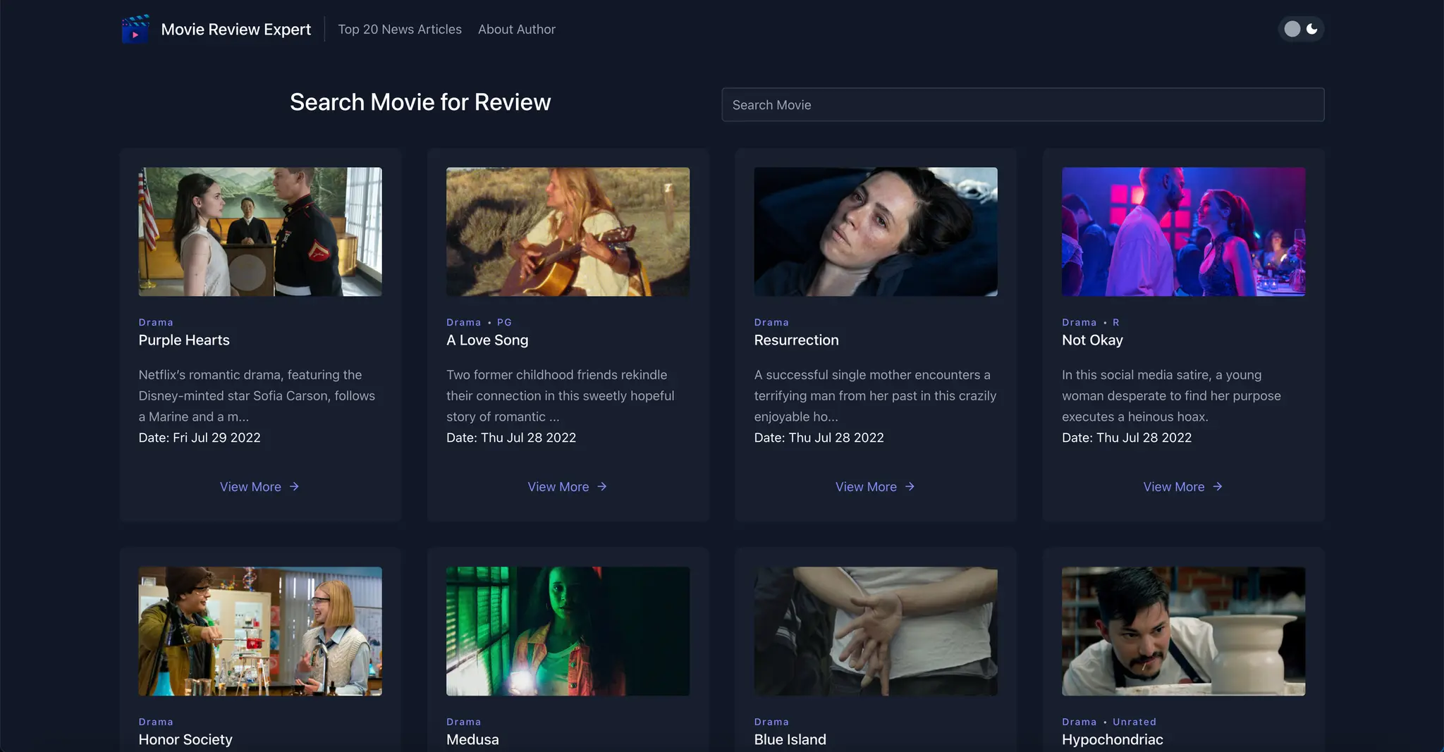
Task: Open the Honor Society movie thumbnail
Action: click(260, 631)
